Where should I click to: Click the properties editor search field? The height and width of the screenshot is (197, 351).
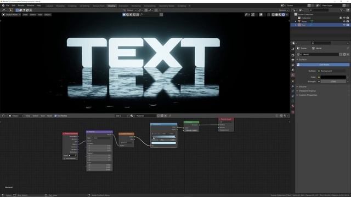pos(321,43)
